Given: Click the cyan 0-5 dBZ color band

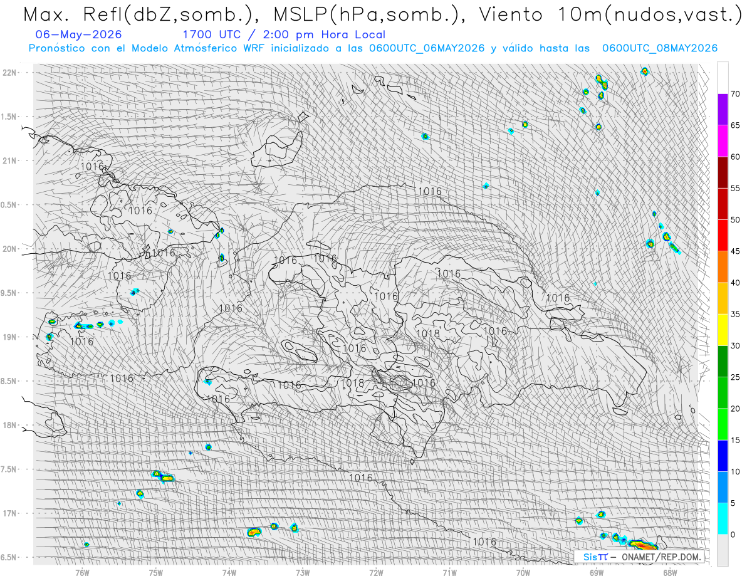Looking at the screenshot, I should click(x=723, y=518).
